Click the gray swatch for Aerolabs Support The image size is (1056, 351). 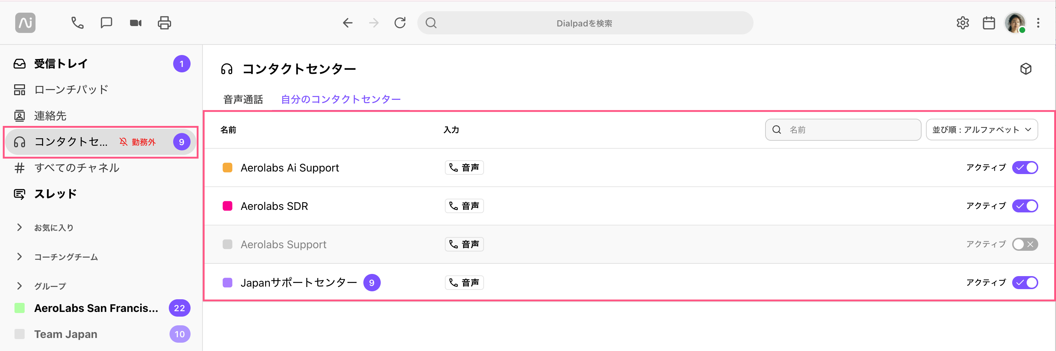(x=228, y=245)
